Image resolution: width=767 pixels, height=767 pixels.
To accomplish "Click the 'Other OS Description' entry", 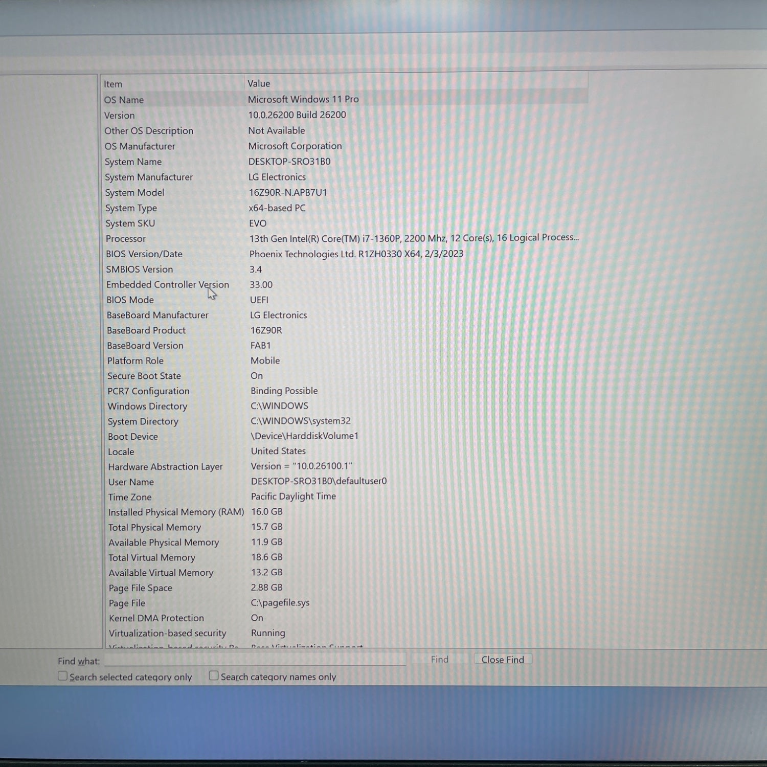I will [x=149, y=131].
